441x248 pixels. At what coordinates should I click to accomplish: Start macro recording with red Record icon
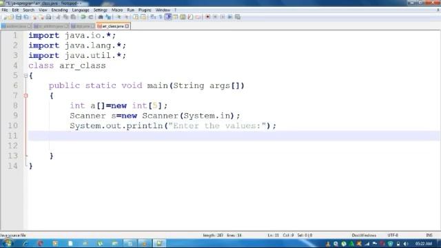pyautogui.click(x=207, y=17)
